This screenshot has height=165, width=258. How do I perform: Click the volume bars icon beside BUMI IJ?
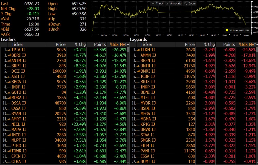[138, 162]
